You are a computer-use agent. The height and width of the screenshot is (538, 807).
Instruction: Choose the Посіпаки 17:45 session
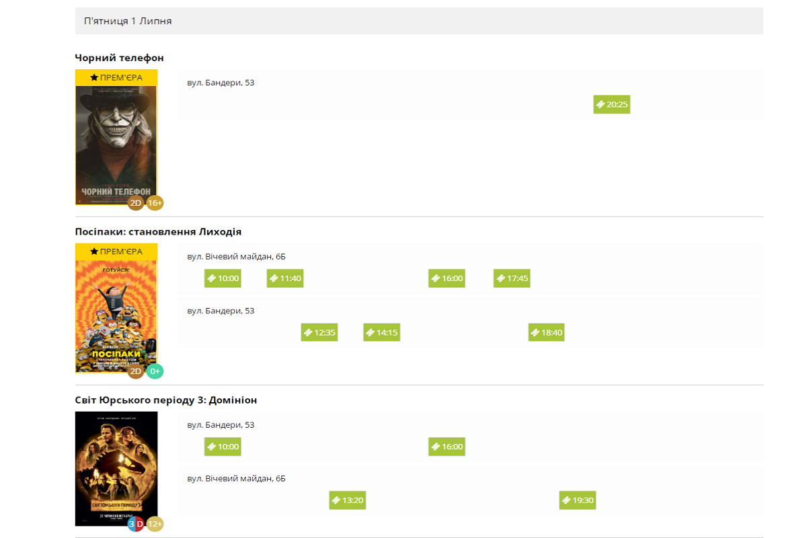point(512,278)
